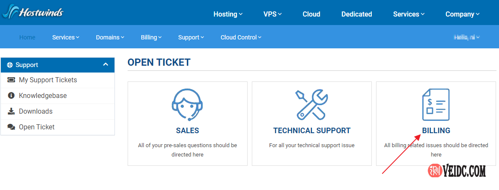Click the Knowledgebase info icon

11,96
